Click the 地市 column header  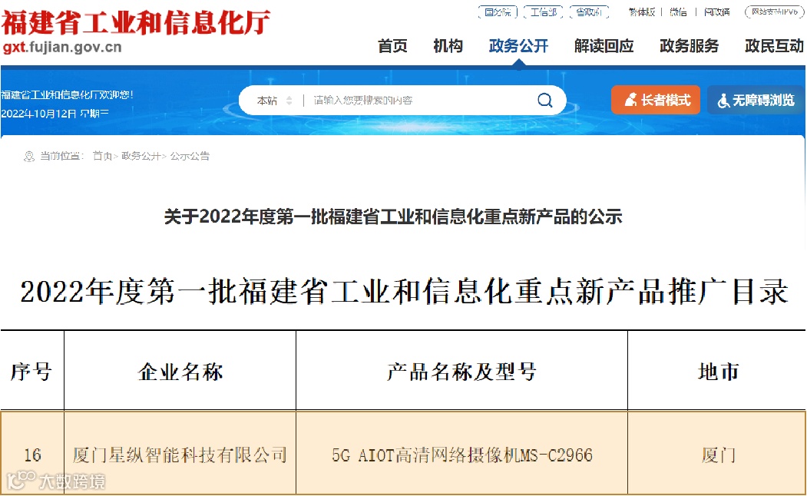718,372
